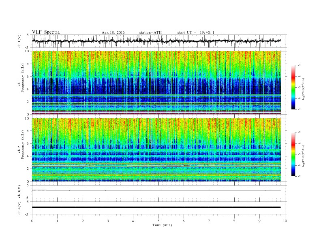
Task: Click the "4" tick on the time axis
Action: click(133, 221)
